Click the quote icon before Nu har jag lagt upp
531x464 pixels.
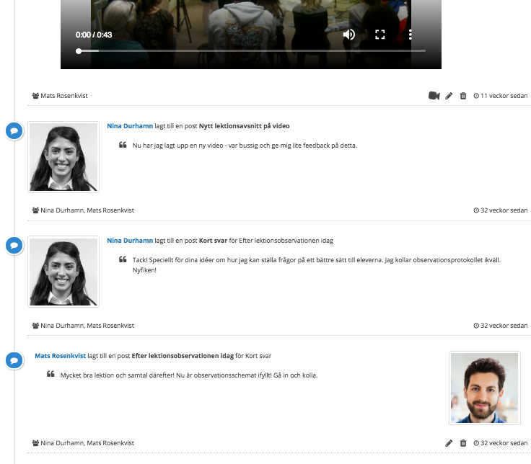click(123, 145)
